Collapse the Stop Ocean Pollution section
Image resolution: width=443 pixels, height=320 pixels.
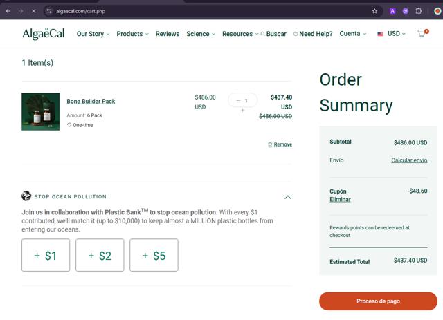[288, 197]
